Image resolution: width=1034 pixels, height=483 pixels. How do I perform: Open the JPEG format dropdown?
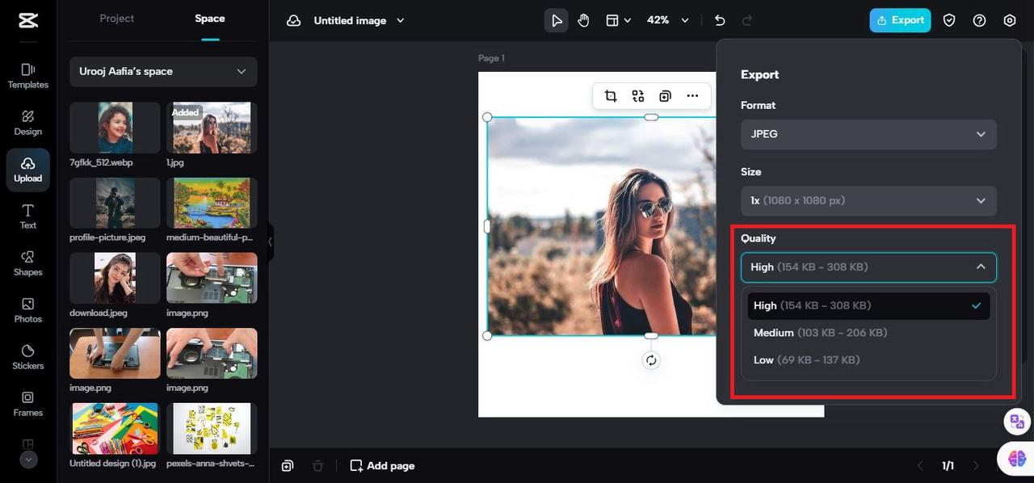[x=868, y=134]
